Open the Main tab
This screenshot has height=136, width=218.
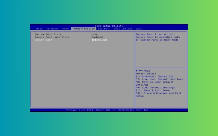coord(39,29)
